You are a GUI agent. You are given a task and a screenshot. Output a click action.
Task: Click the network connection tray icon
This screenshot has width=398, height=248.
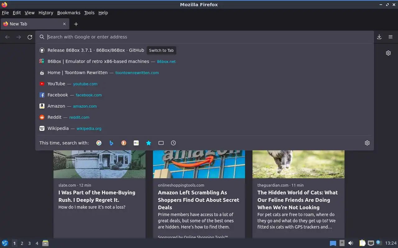tap(371, 243)
